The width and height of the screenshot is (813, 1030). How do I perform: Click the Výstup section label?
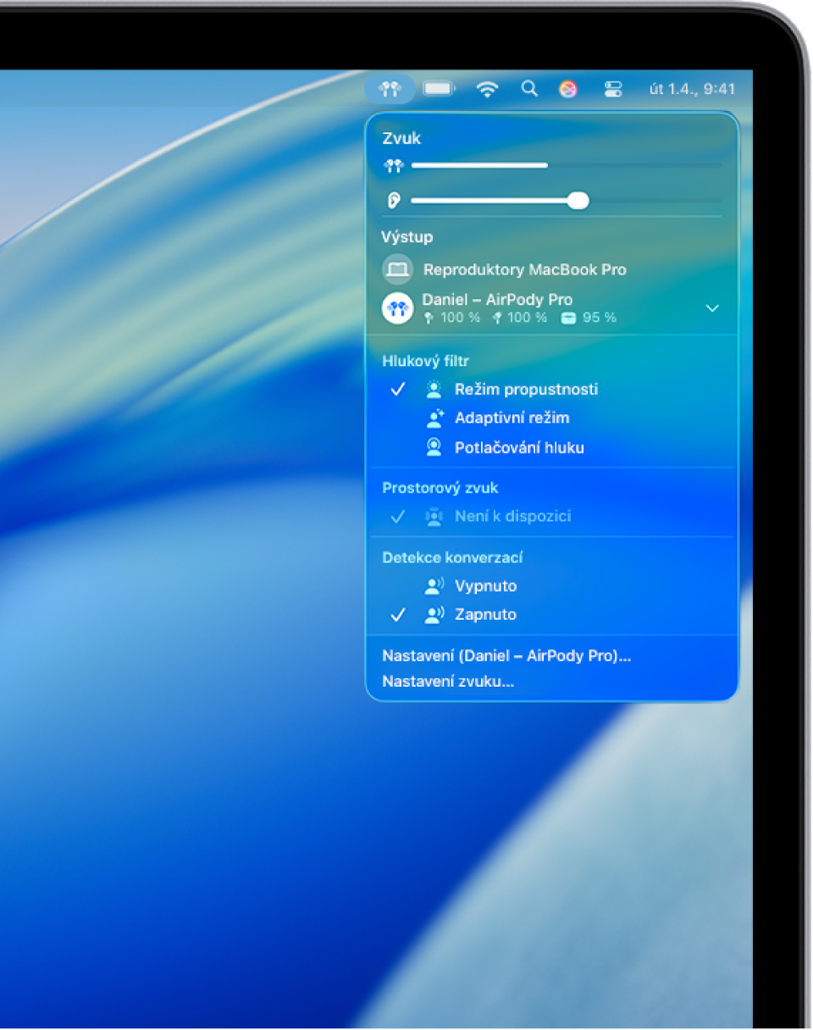[407, 237]
